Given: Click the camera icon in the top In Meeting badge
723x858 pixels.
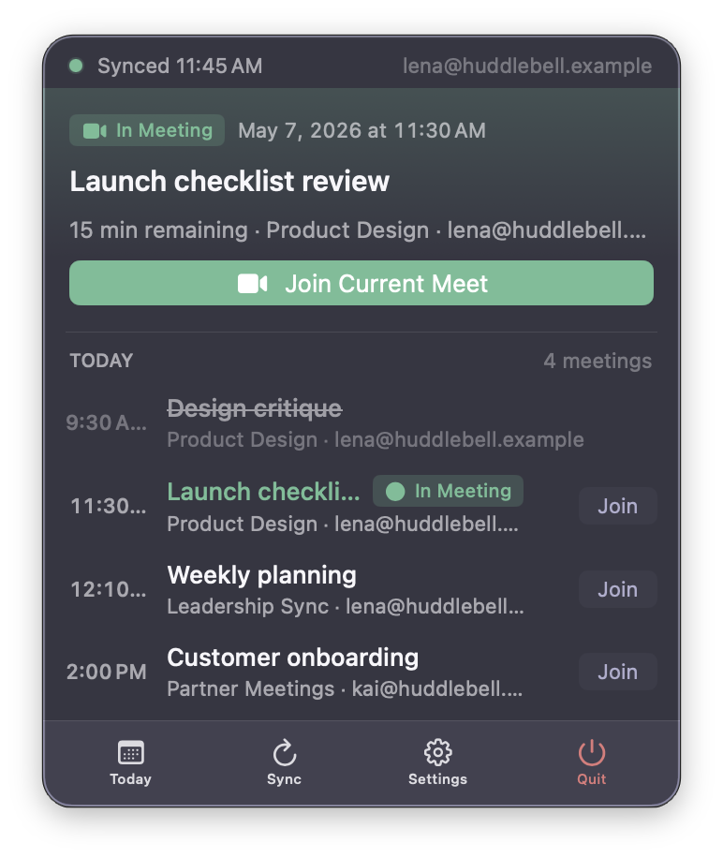Looking at the screenshot, I should (x=95, y=131).
